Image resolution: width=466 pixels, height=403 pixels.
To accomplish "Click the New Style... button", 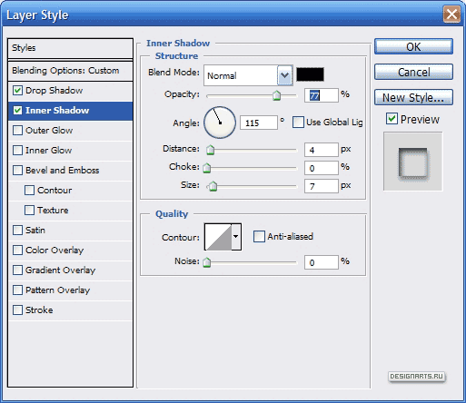I will pyautogui.click(x=413, y=97).
